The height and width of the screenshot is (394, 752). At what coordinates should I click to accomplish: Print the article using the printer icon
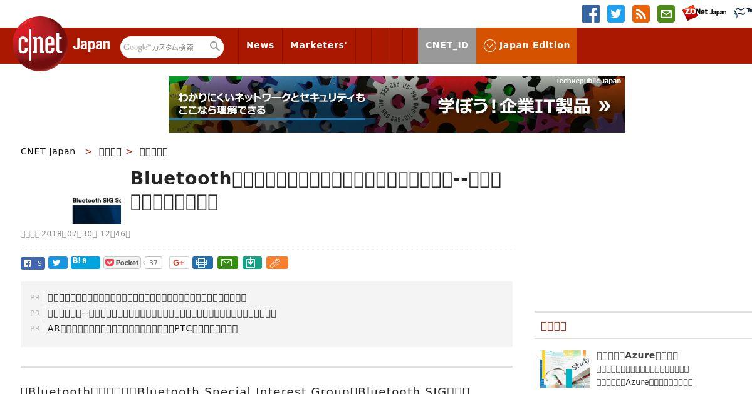[x=202, y=263]
